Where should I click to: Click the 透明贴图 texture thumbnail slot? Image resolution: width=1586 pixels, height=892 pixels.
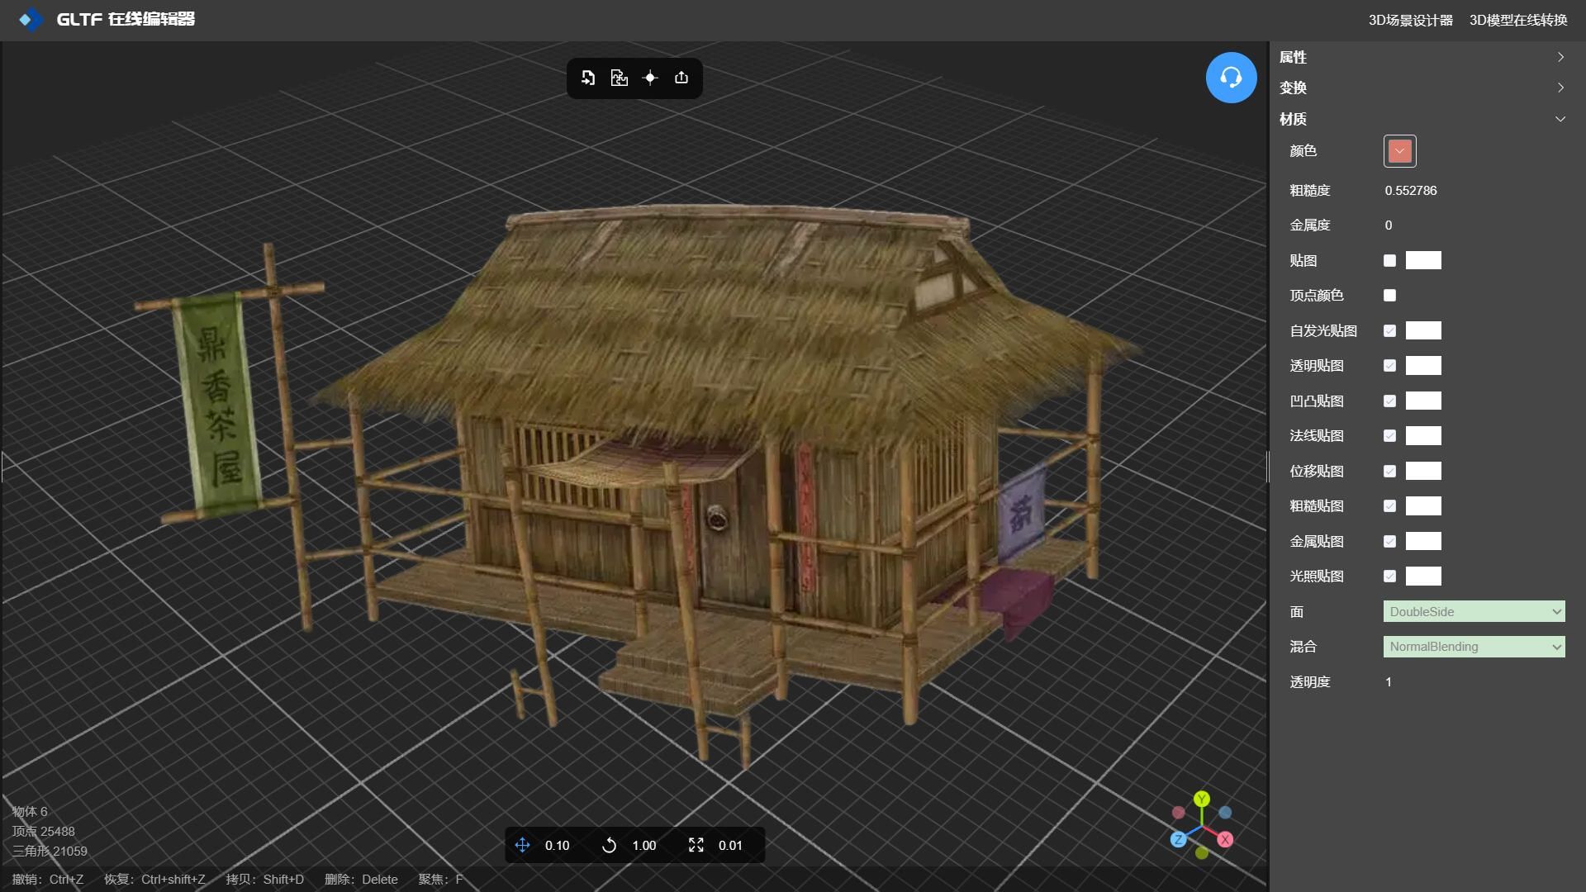(1423, 365)
